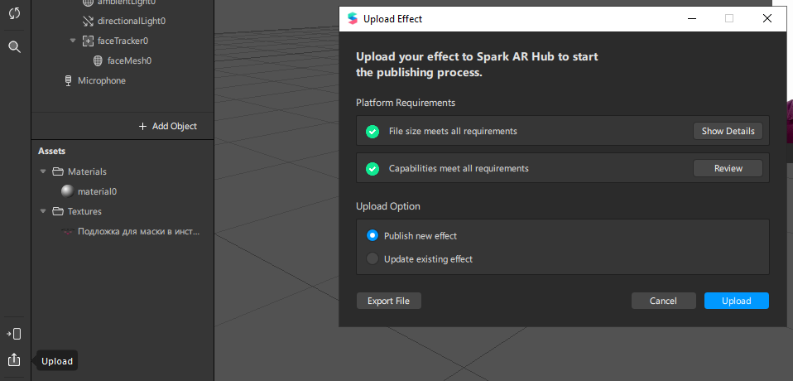Select Publish new effect radio button
Viewport: 793px width, 381px height.
click(x=372, y=235)
